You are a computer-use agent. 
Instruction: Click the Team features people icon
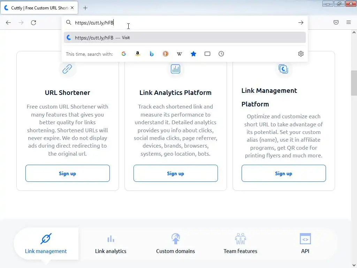click(241, 239)
